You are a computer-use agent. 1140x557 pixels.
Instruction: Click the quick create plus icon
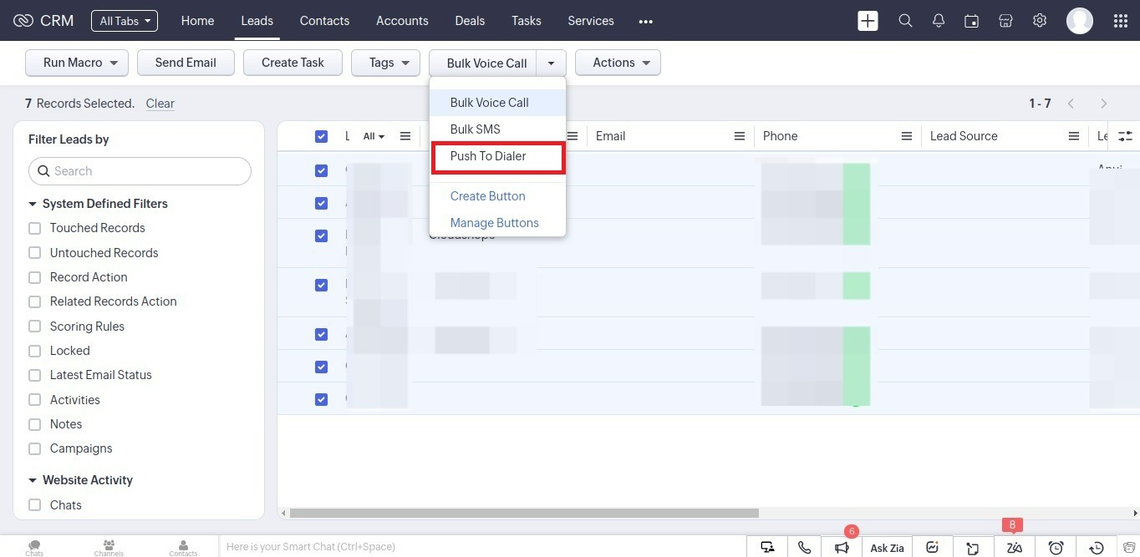tap(868, 21)
